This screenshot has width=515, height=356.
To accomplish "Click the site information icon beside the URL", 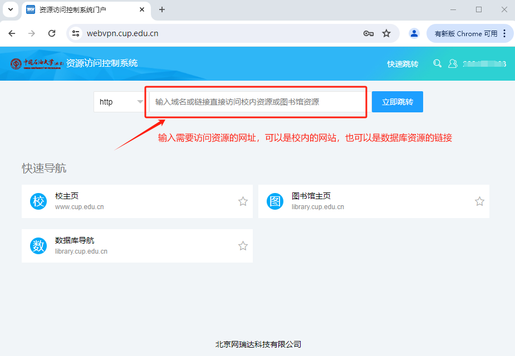I will [x=76, y=33].
